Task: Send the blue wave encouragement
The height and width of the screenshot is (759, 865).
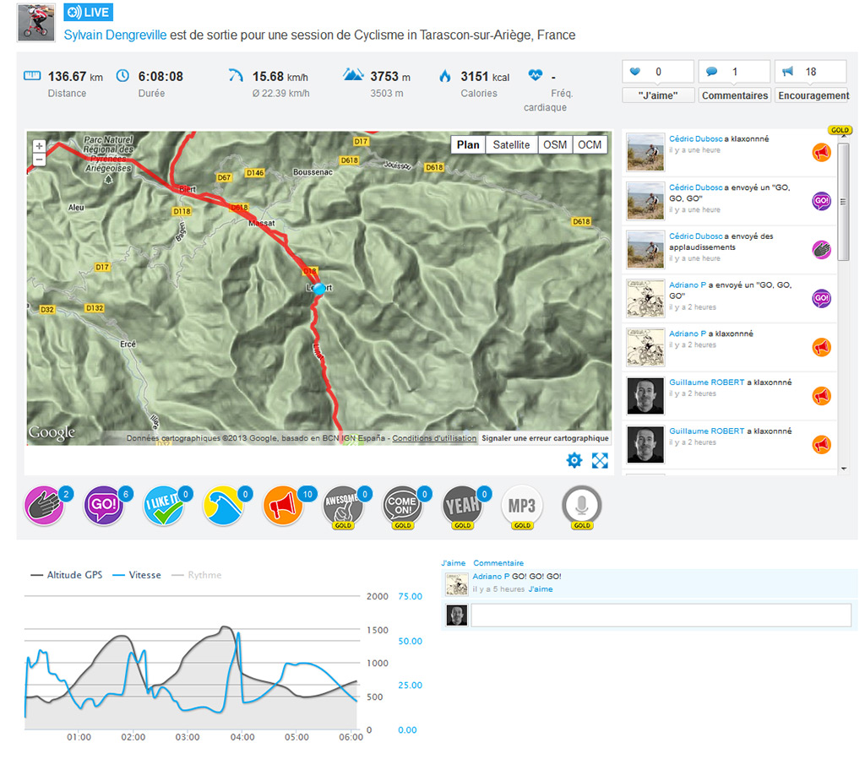Action: click(x=223, y=507)
